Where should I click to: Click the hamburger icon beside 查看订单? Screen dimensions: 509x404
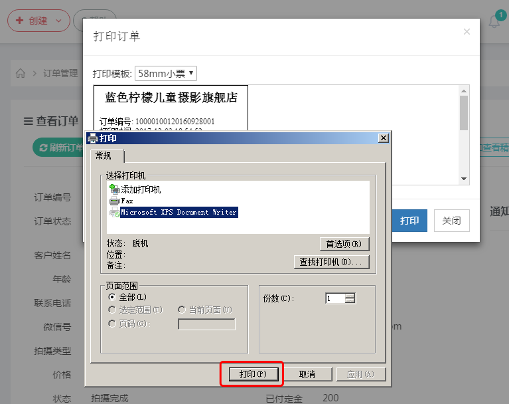(29, 121)
